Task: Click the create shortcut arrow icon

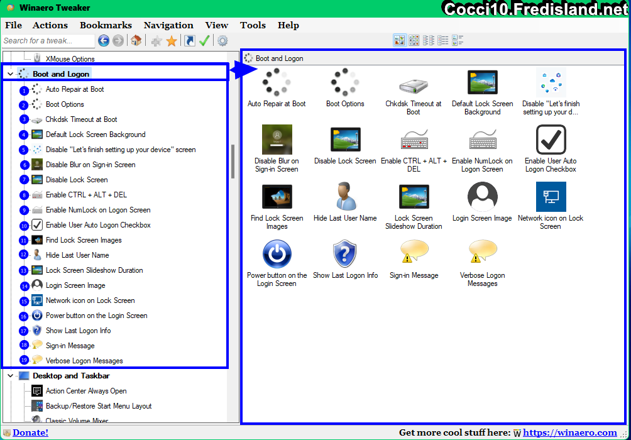Action: click(190, 41)
